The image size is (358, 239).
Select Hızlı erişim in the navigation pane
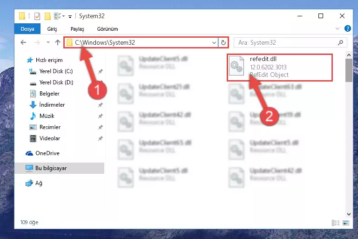(x=49, y=60)
